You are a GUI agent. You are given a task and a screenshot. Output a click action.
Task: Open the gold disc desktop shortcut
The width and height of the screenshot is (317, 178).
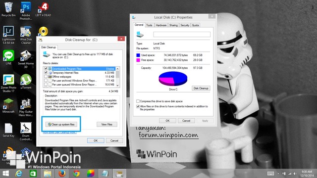(x=43, y=32)
